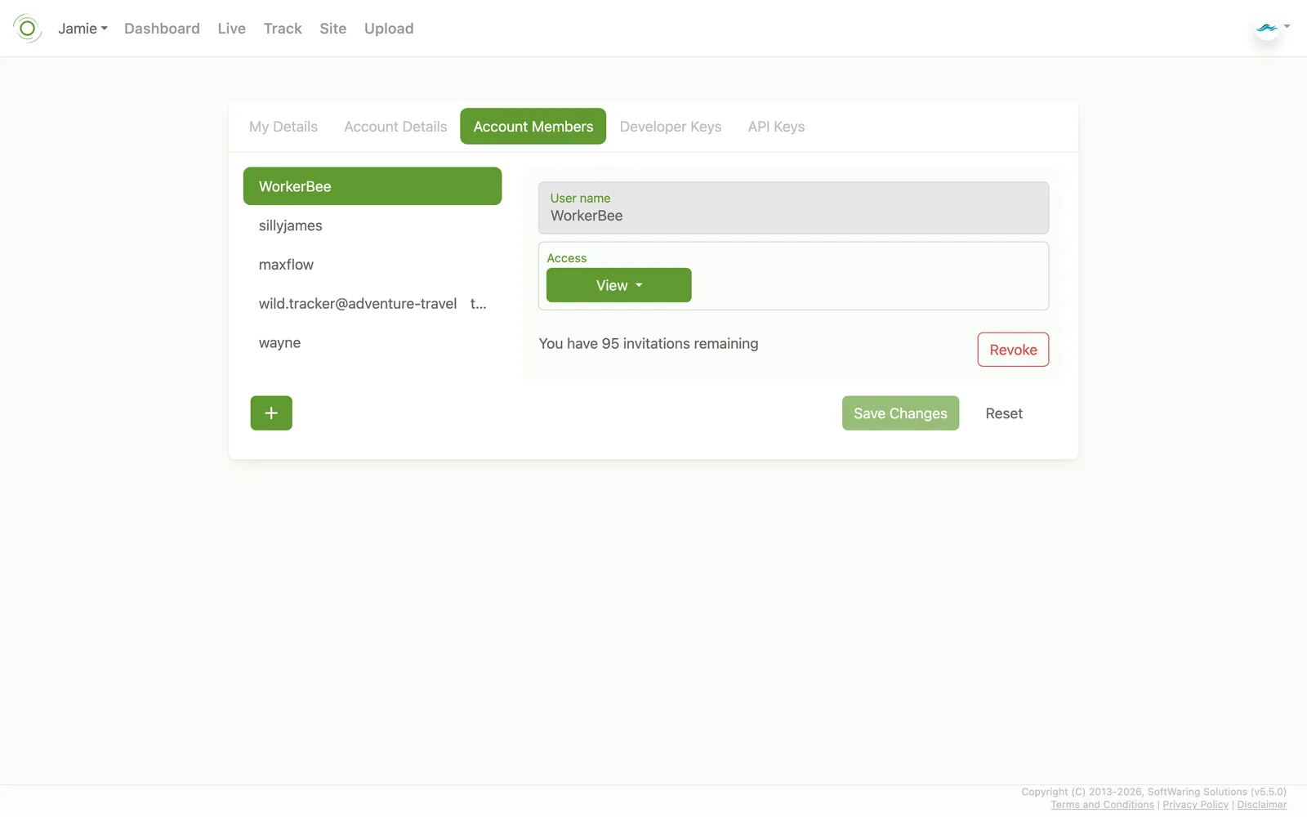Screen dimensions: 1307x817
Task: Open the Disclaimer footer link
Action: [x=1261, y=805]
